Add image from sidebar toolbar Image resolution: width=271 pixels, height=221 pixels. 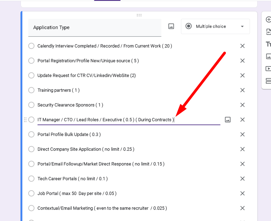(x=268, y=56)
